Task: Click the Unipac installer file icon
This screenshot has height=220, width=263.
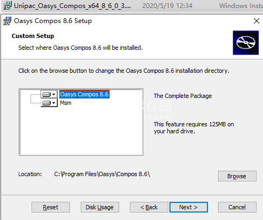Action: (7, 5)
